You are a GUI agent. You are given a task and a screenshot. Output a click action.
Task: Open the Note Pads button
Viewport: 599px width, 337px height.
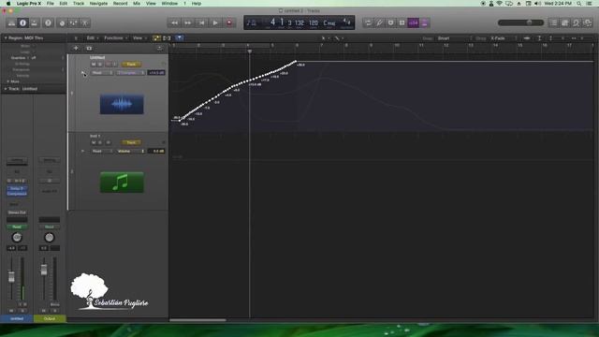click(x=565, y=22)
